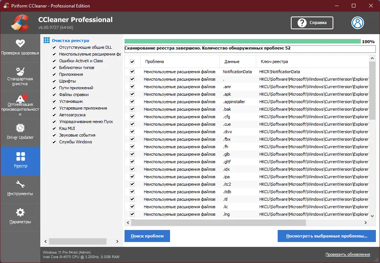This screenshot has height=263, width=380.
Task: Open the Проверка здоровья section
Action: point(20,47)
